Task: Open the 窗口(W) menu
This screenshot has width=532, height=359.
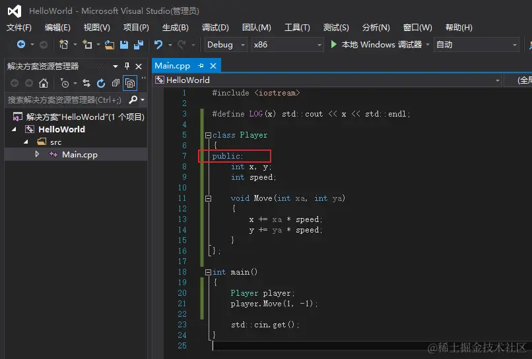Action: (x=417, y=28)
